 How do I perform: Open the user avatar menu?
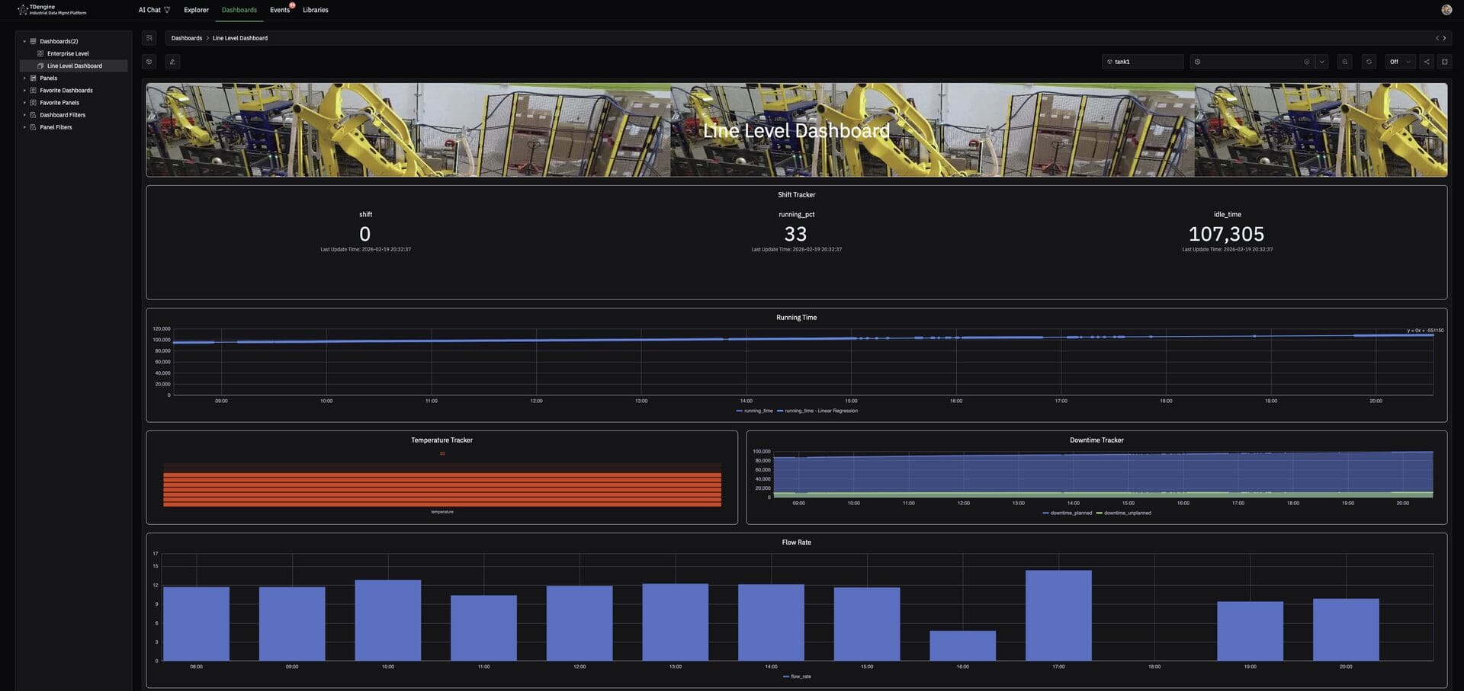tap(1446, 10)
